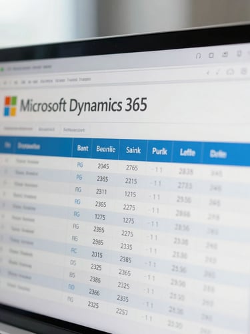Sort by the Lefte column header
Viewport: 250px width, 334px height.
pyautogui.click(x=187, y=152)
